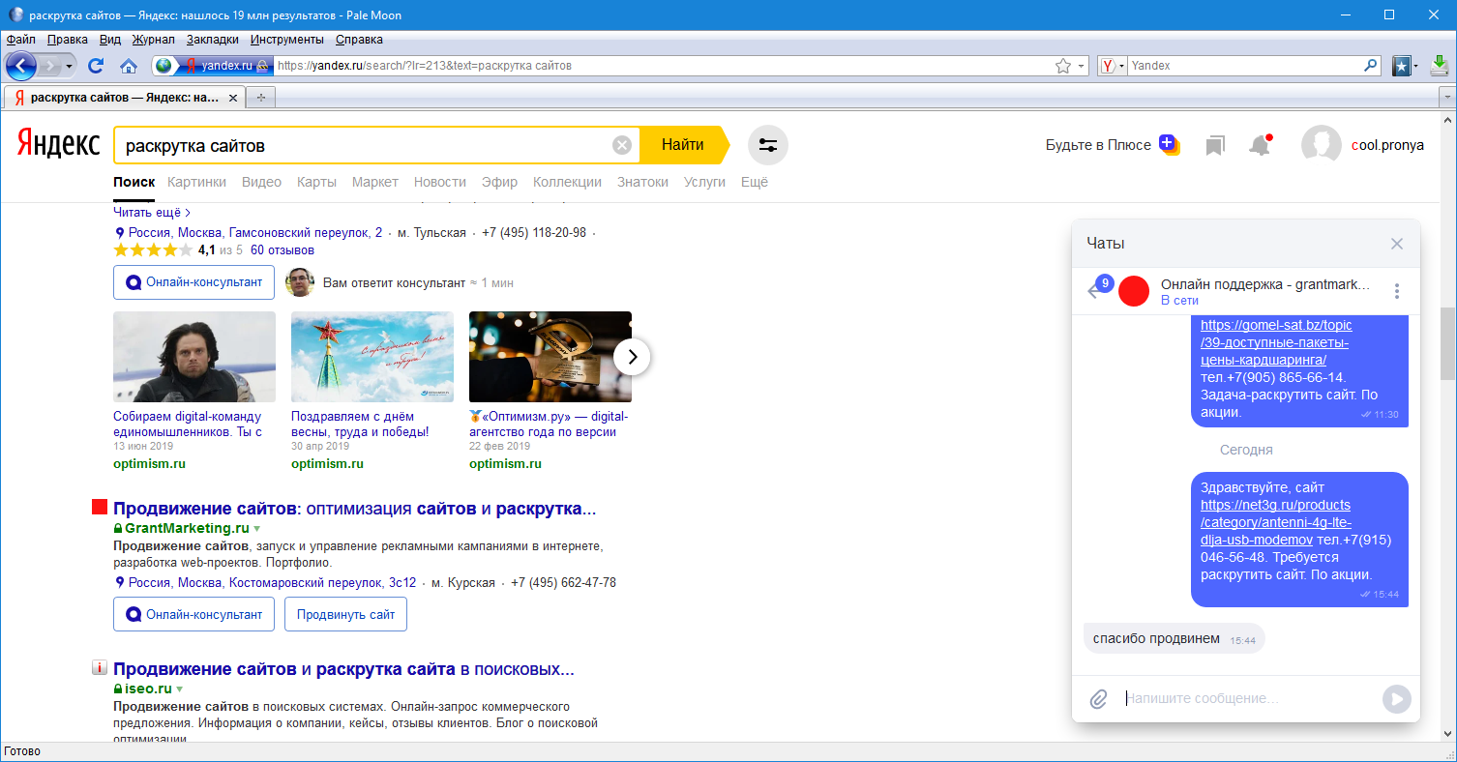The height and width of the screenshot is (762, 1457).
Task: Open the 60 отзывов reviews link
Action: pos(281,250)
